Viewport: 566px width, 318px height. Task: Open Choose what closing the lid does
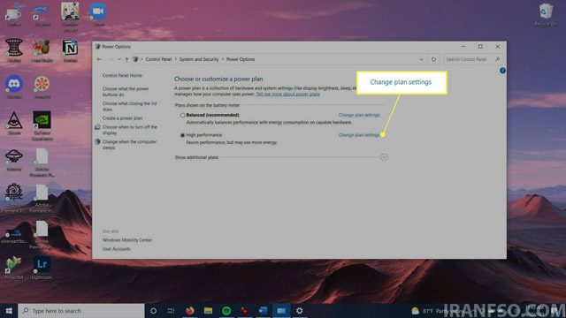[x=130, y=106]
